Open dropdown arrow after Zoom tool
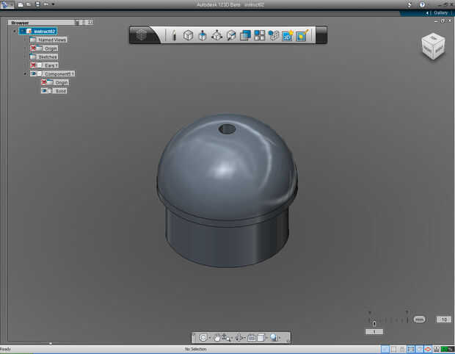The height and width of the screenshot is (354, 455). [x=232, y=338]
